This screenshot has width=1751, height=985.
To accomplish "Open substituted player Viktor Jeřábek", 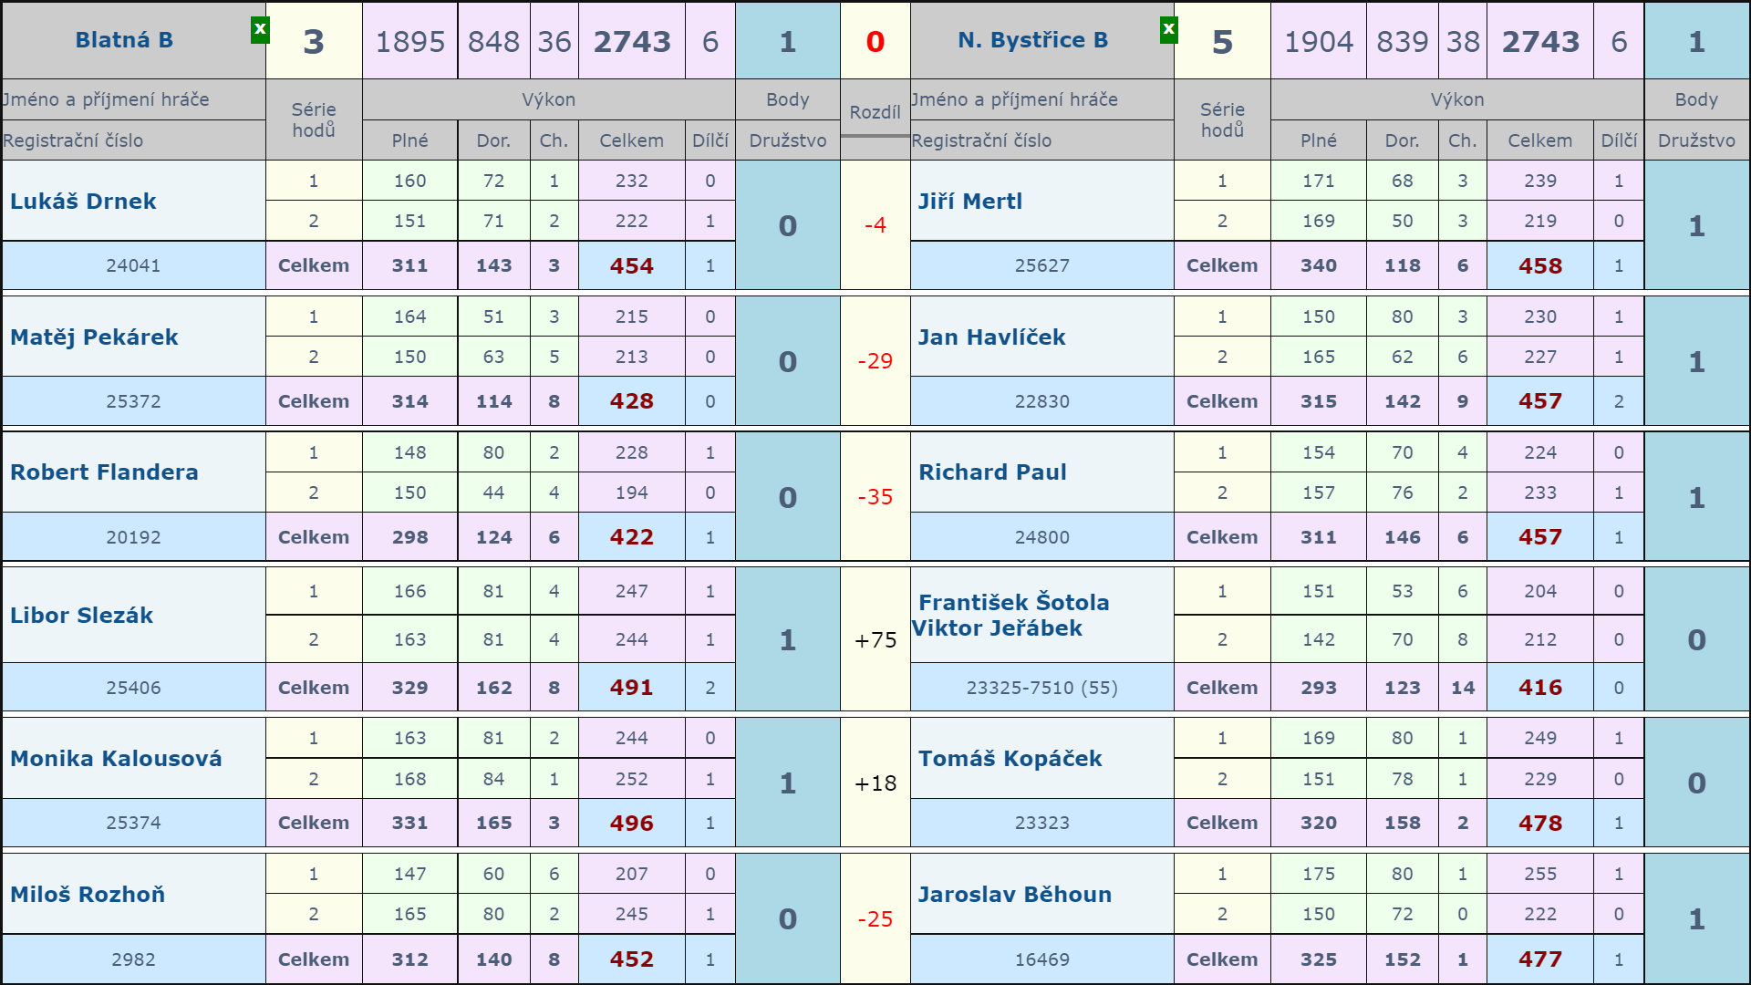I will tap(997, 628).
